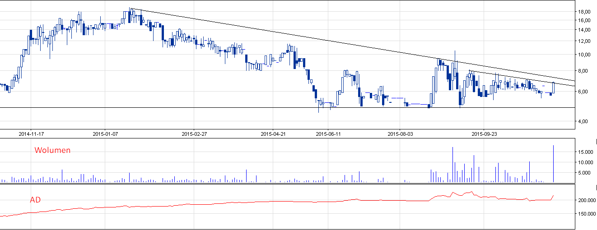Click the 2015-04-21 date label

pyautogui.click(x=273, y=134)
